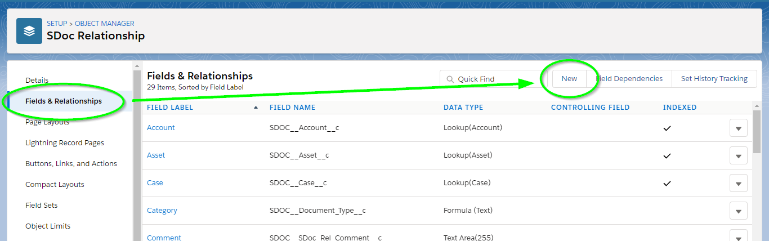Open the Category field link
Viewport: 769px width, 241px height.
tap(162, 210)
